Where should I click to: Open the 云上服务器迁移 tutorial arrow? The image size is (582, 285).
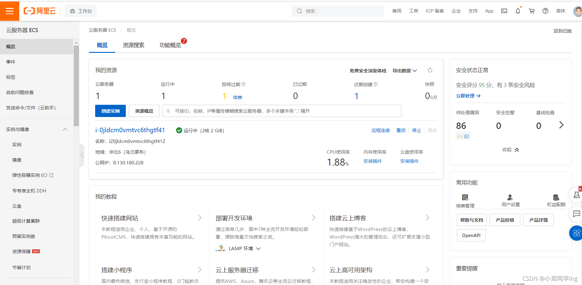(314, 270)
